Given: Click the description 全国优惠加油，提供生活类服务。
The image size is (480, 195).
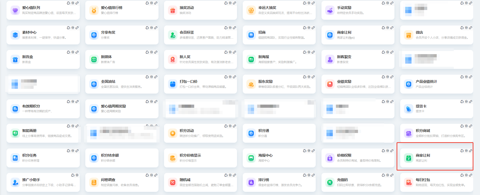Looking at the screenshot, I should (122, 87).
